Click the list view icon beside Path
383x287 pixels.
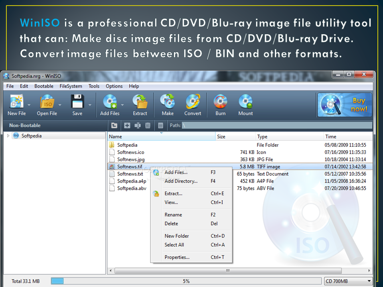click(160, 126)
